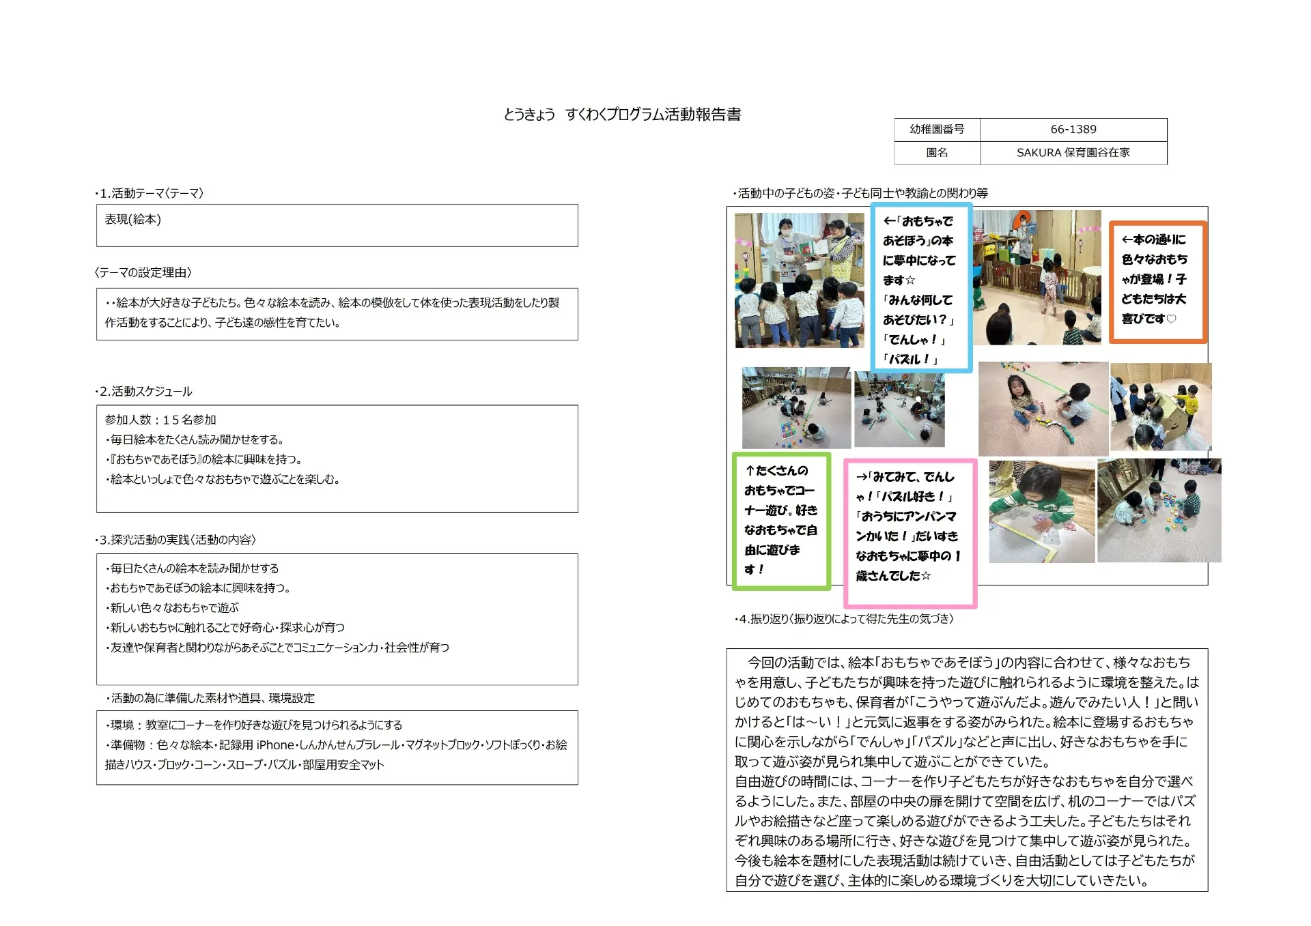
Task: Click photo of child doing puzzle
Action: 1041,511
